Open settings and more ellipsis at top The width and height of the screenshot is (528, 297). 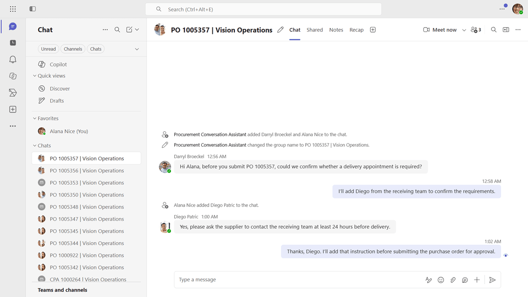(502, 9)
